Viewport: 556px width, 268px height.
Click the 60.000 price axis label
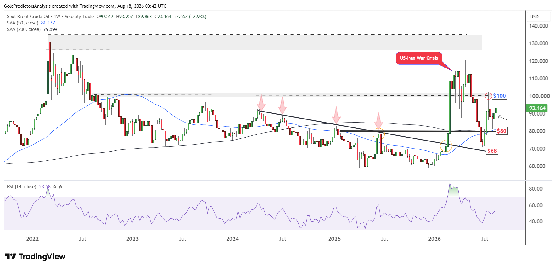[537, 166]
